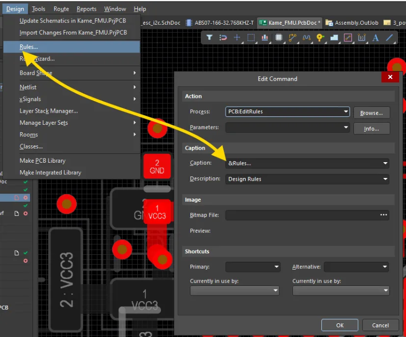
Task: Expand the Board Shape submenu
Action: [72, 73]
